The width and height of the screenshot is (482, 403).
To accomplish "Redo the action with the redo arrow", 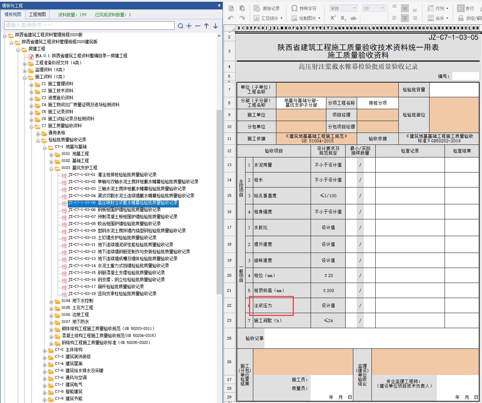I will coord(242,18).
